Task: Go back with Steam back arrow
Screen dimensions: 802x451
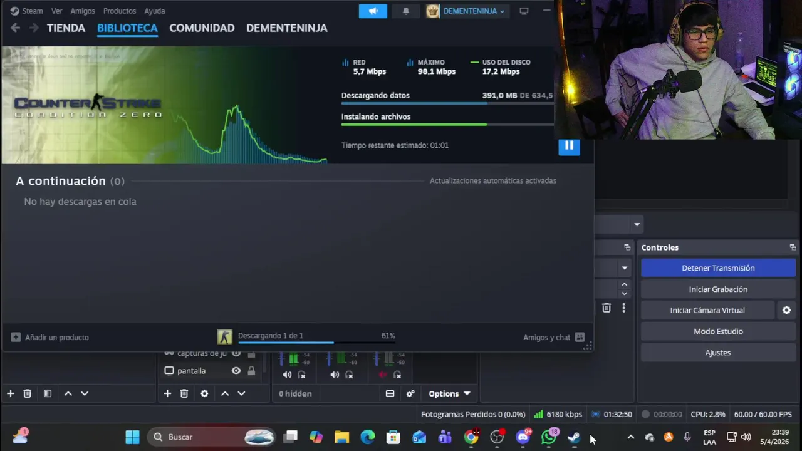Action: point(16,28)
